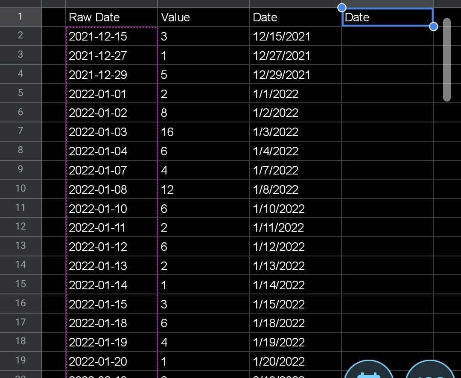This screenshot has height=378, width=461.
Task: Select cell '2022-01-04'
Action: coord(112,151)
